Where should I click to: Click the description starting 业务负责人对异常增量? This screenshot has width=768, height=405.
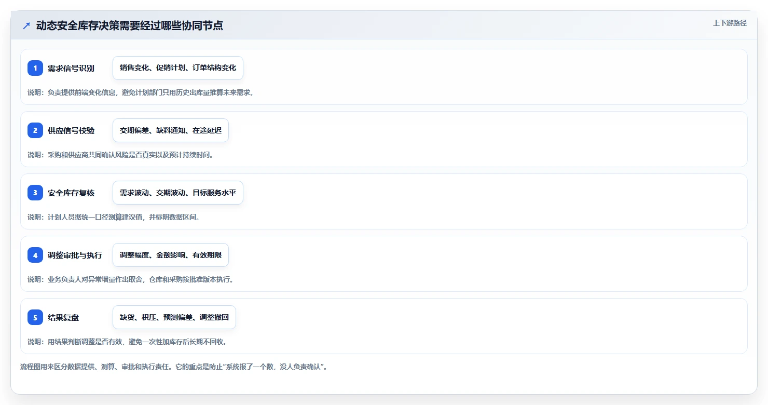click(x=131, y=279)
